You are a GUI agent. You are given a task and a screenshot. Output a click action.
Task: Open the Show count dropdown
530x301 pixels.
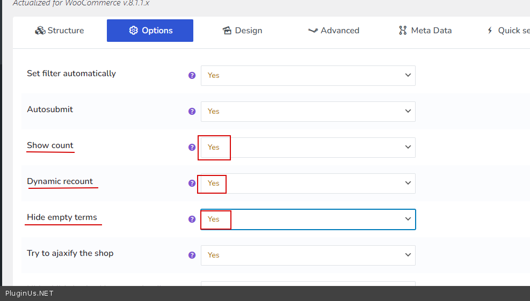[x=308, y=148]
